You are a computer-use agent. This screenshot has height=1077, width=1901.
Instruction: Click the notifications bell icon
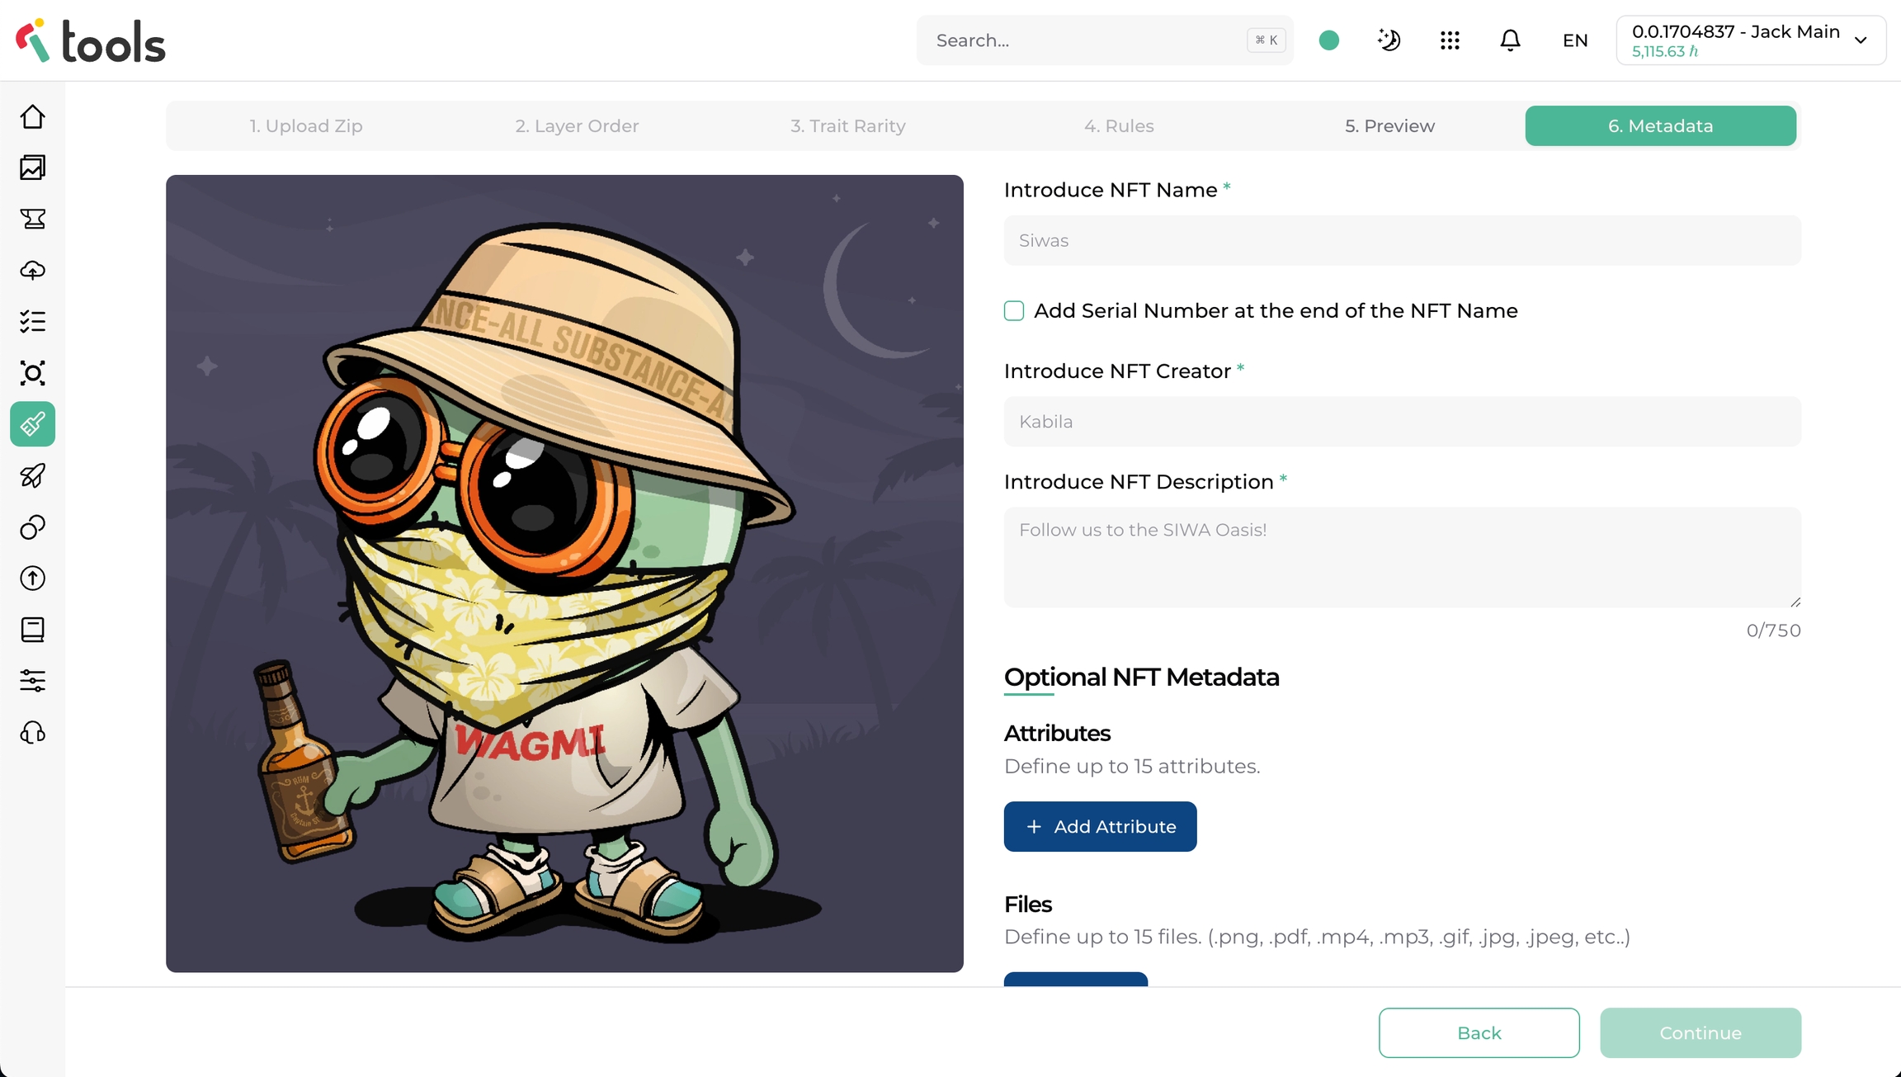point(1510,40)
